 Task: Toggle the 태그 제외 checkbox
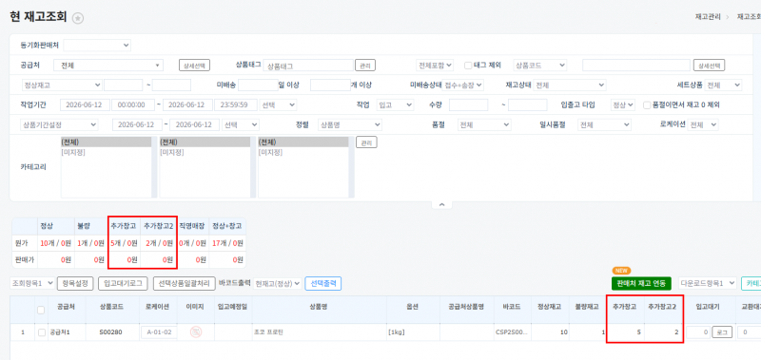point(468,65)
